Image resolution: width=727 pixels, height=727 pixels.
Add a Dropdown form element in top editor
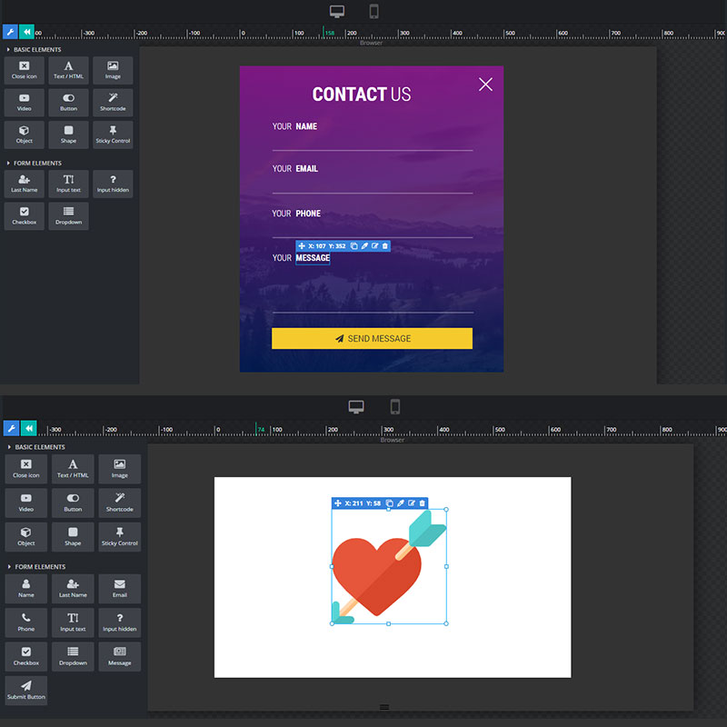pos(69,216)
